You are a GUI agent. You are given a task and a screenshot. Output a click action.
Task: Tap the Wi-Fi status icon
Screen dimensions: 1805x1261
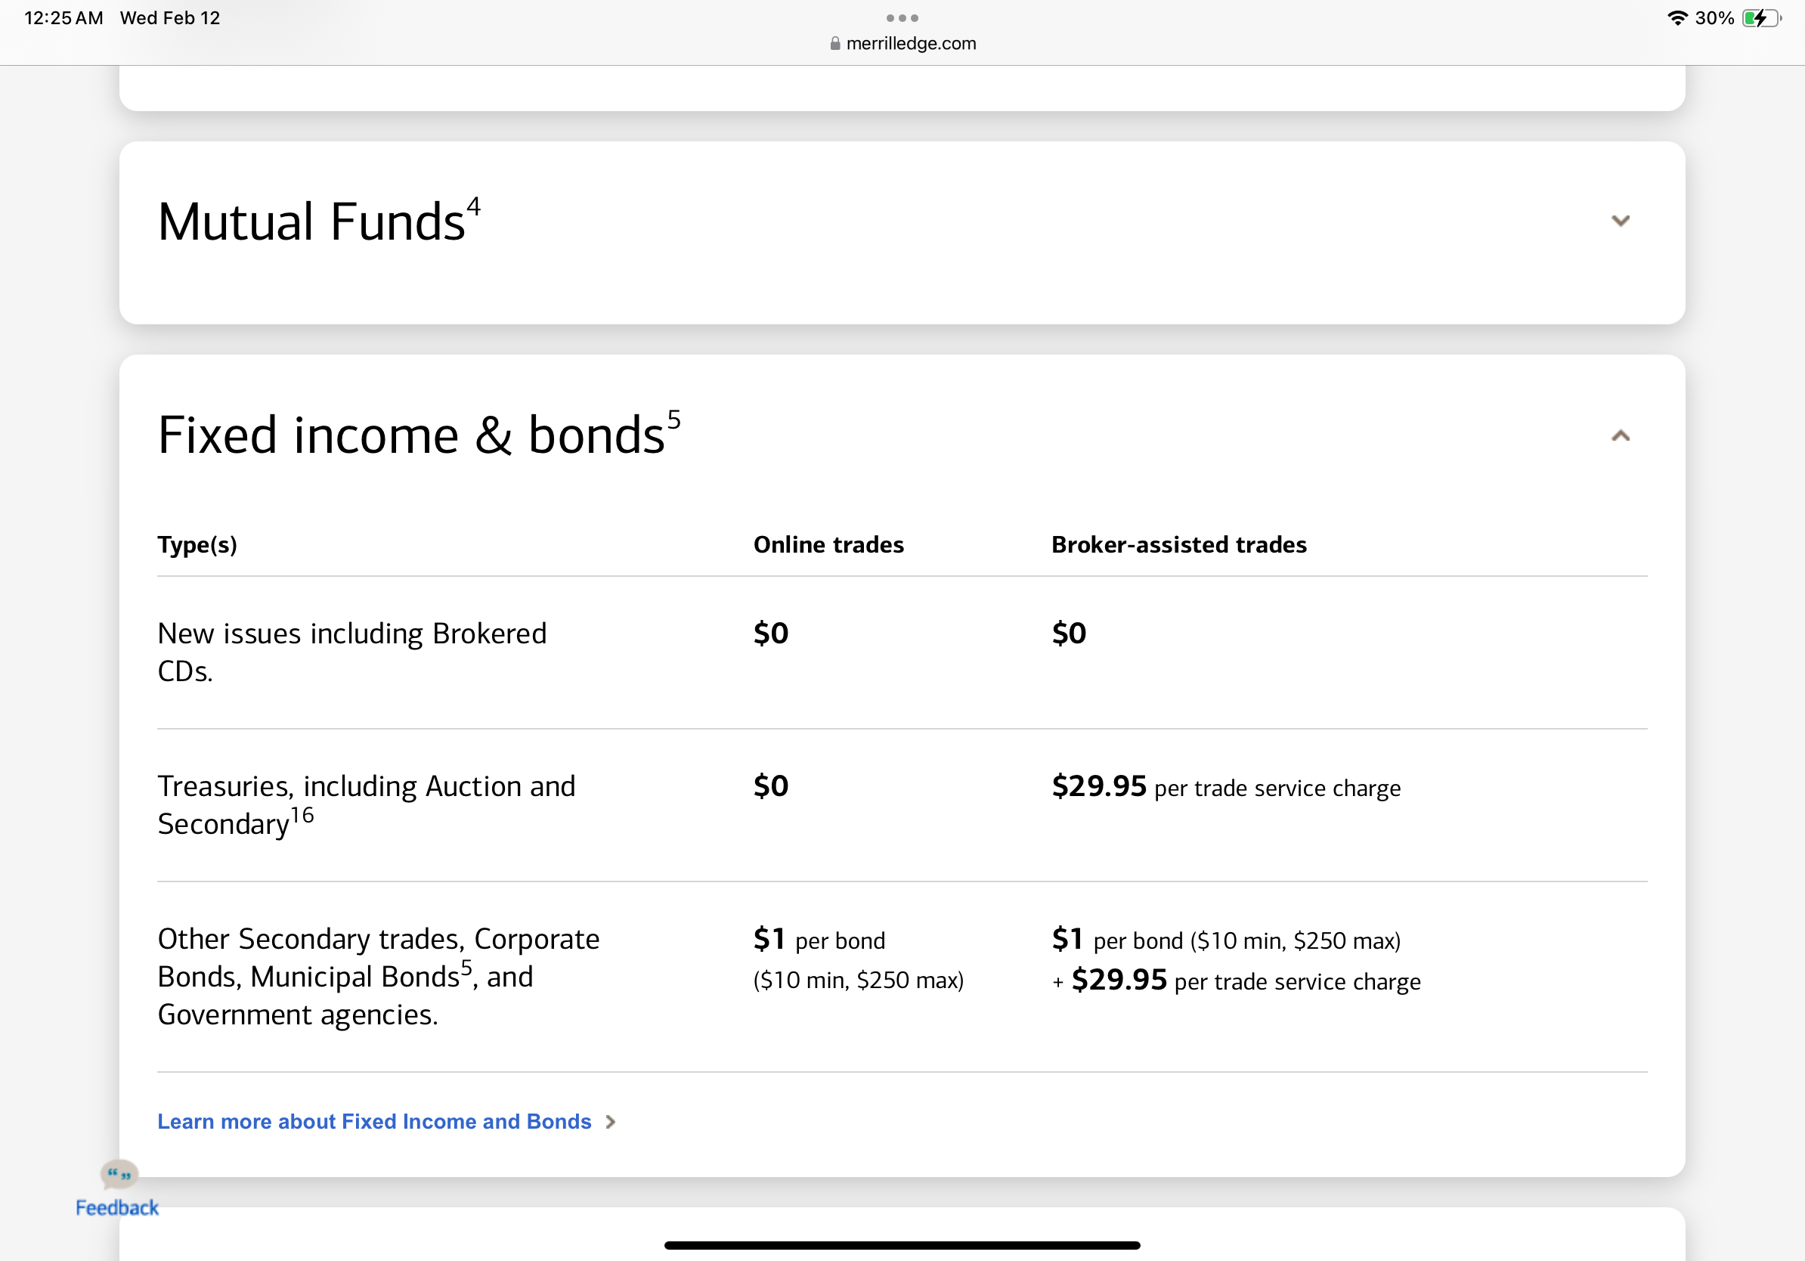1677,17
